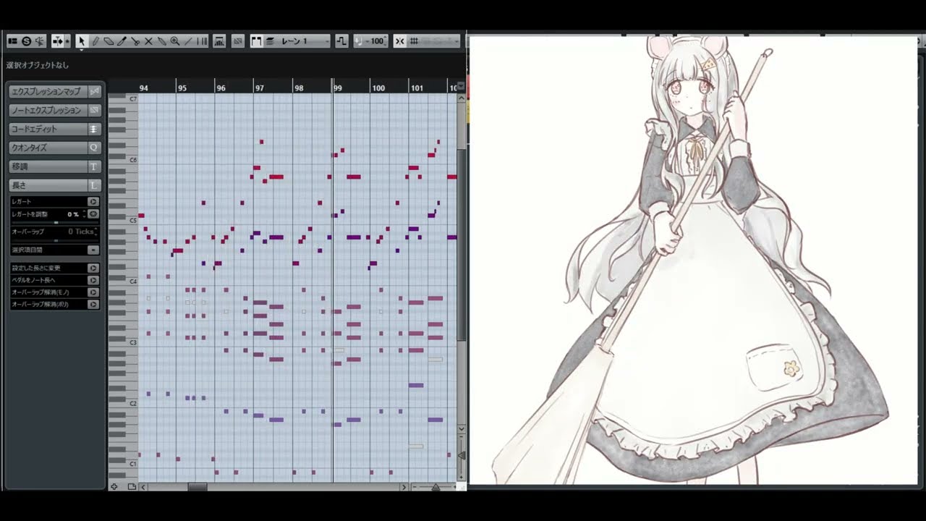Screen dimensions: 926x521
Task: Apply レガート with its play button
Action: click(93, 201)
